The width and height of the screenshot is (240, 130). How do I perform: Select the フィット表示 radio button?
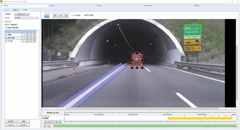click(73, 15)
